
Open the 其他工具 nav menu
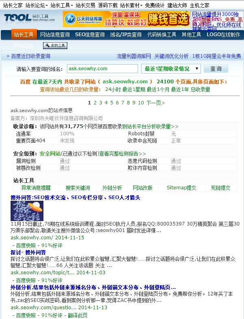pos(191,35)
